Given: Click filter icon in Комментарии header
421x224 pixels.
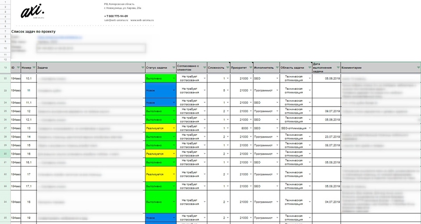Looking at the screenshot, I should click(x=418, y=68).
